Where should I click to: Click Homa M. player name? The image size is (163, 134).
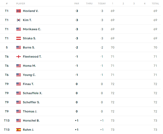pyautogui.click(x=29, y=66)
